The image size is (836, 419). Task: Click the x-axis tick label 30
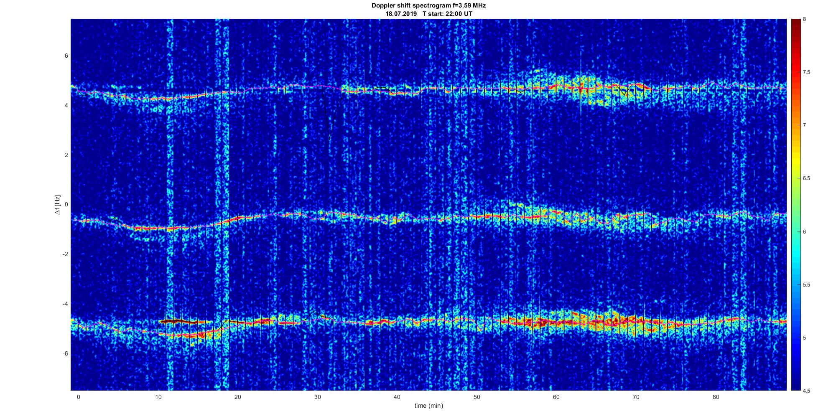click(317, 397)
